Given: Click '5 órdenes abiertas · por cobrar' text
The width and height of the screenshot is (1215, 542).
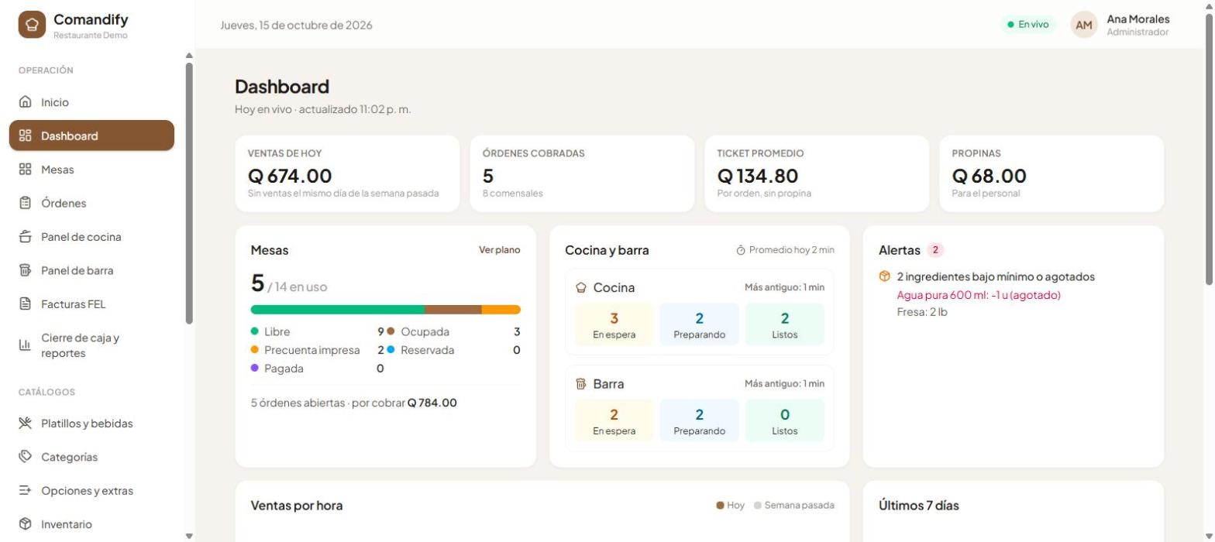Looking at the screenshot, I should pos(328,403).
